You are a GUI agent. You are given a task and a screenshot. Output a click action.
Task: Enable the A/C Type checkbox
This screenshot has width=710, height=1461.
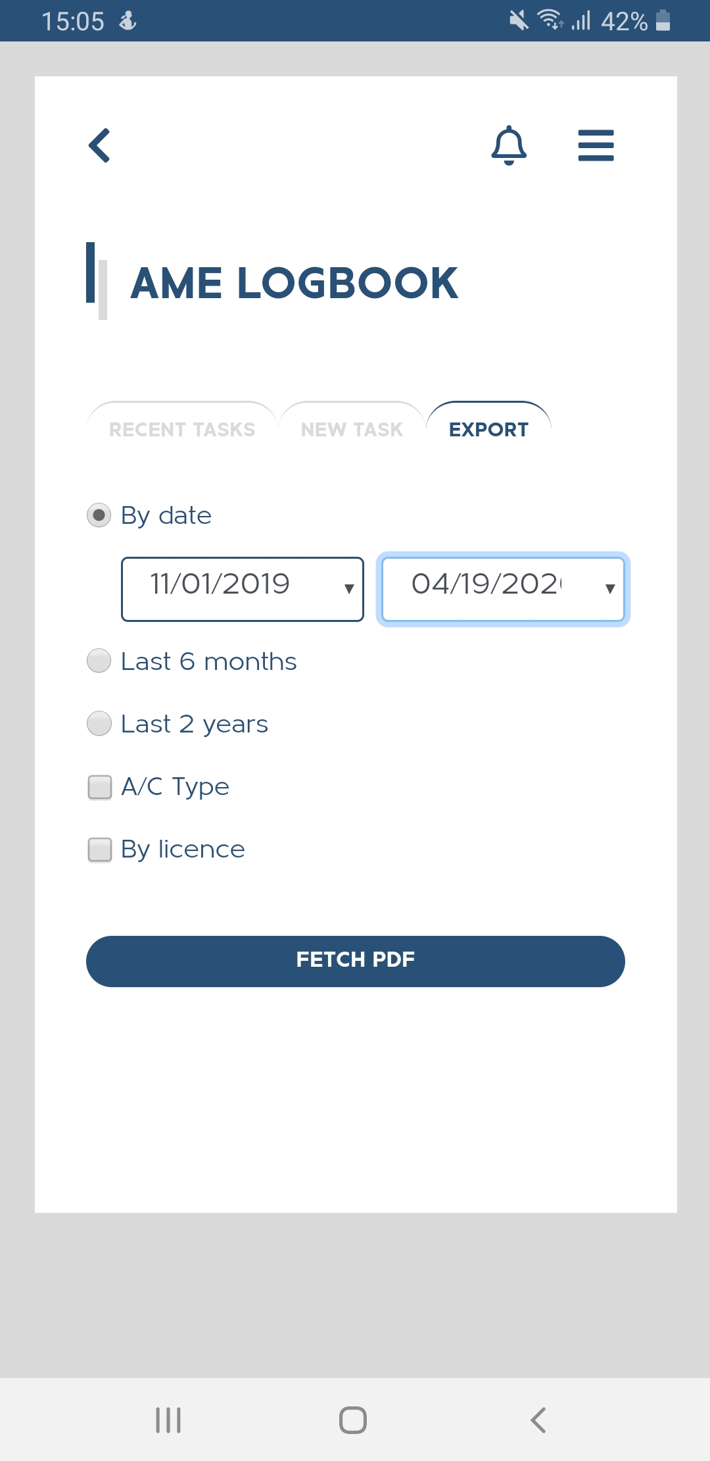[100, 786]
